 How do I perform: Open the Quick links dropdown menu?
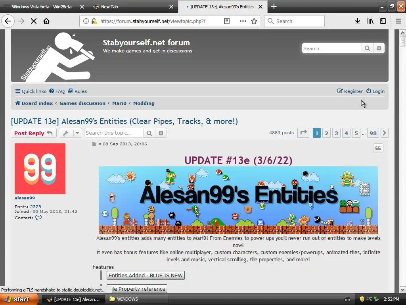[x=31, y=91]
